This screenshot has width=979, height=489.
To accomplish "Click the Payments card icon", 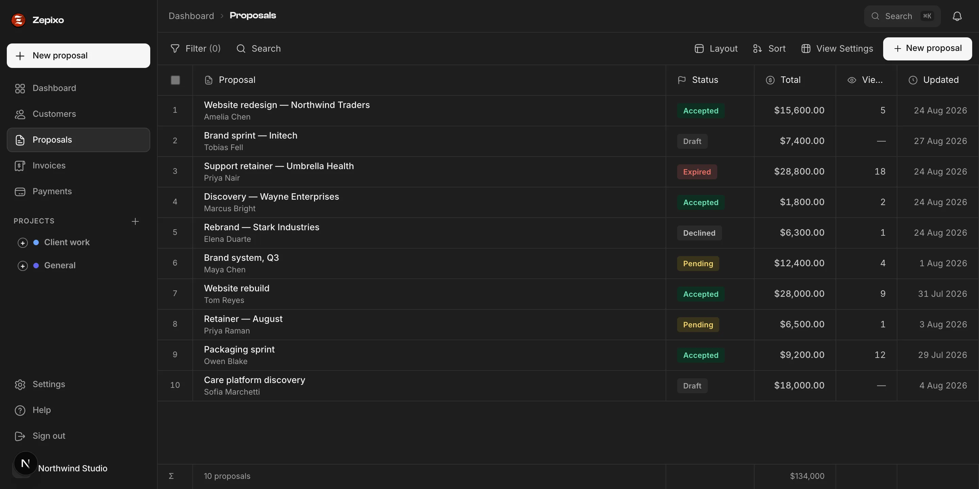I will click(20, 192).
